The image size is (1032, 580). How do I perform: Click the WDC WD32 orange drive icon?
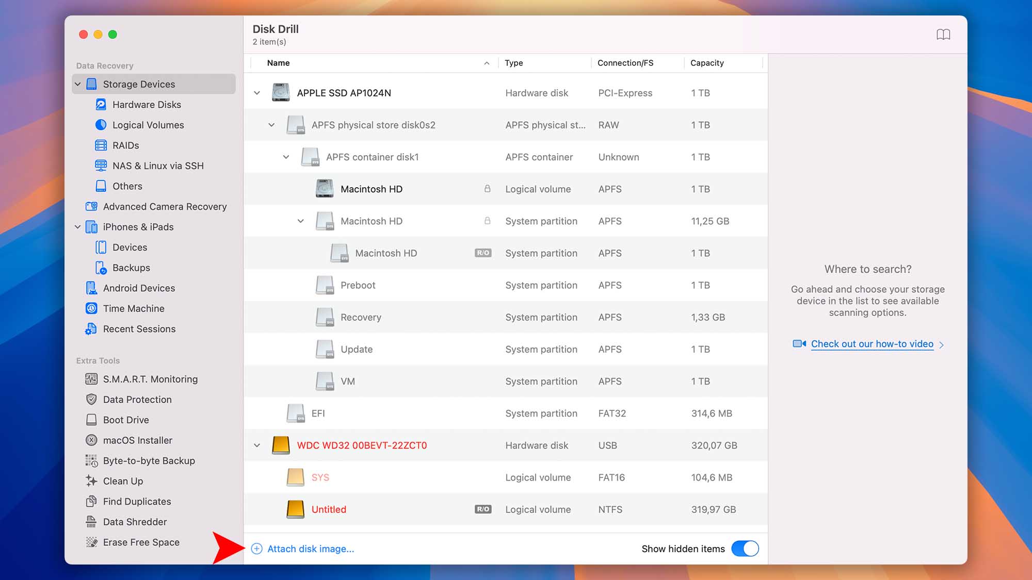[281, 445]
